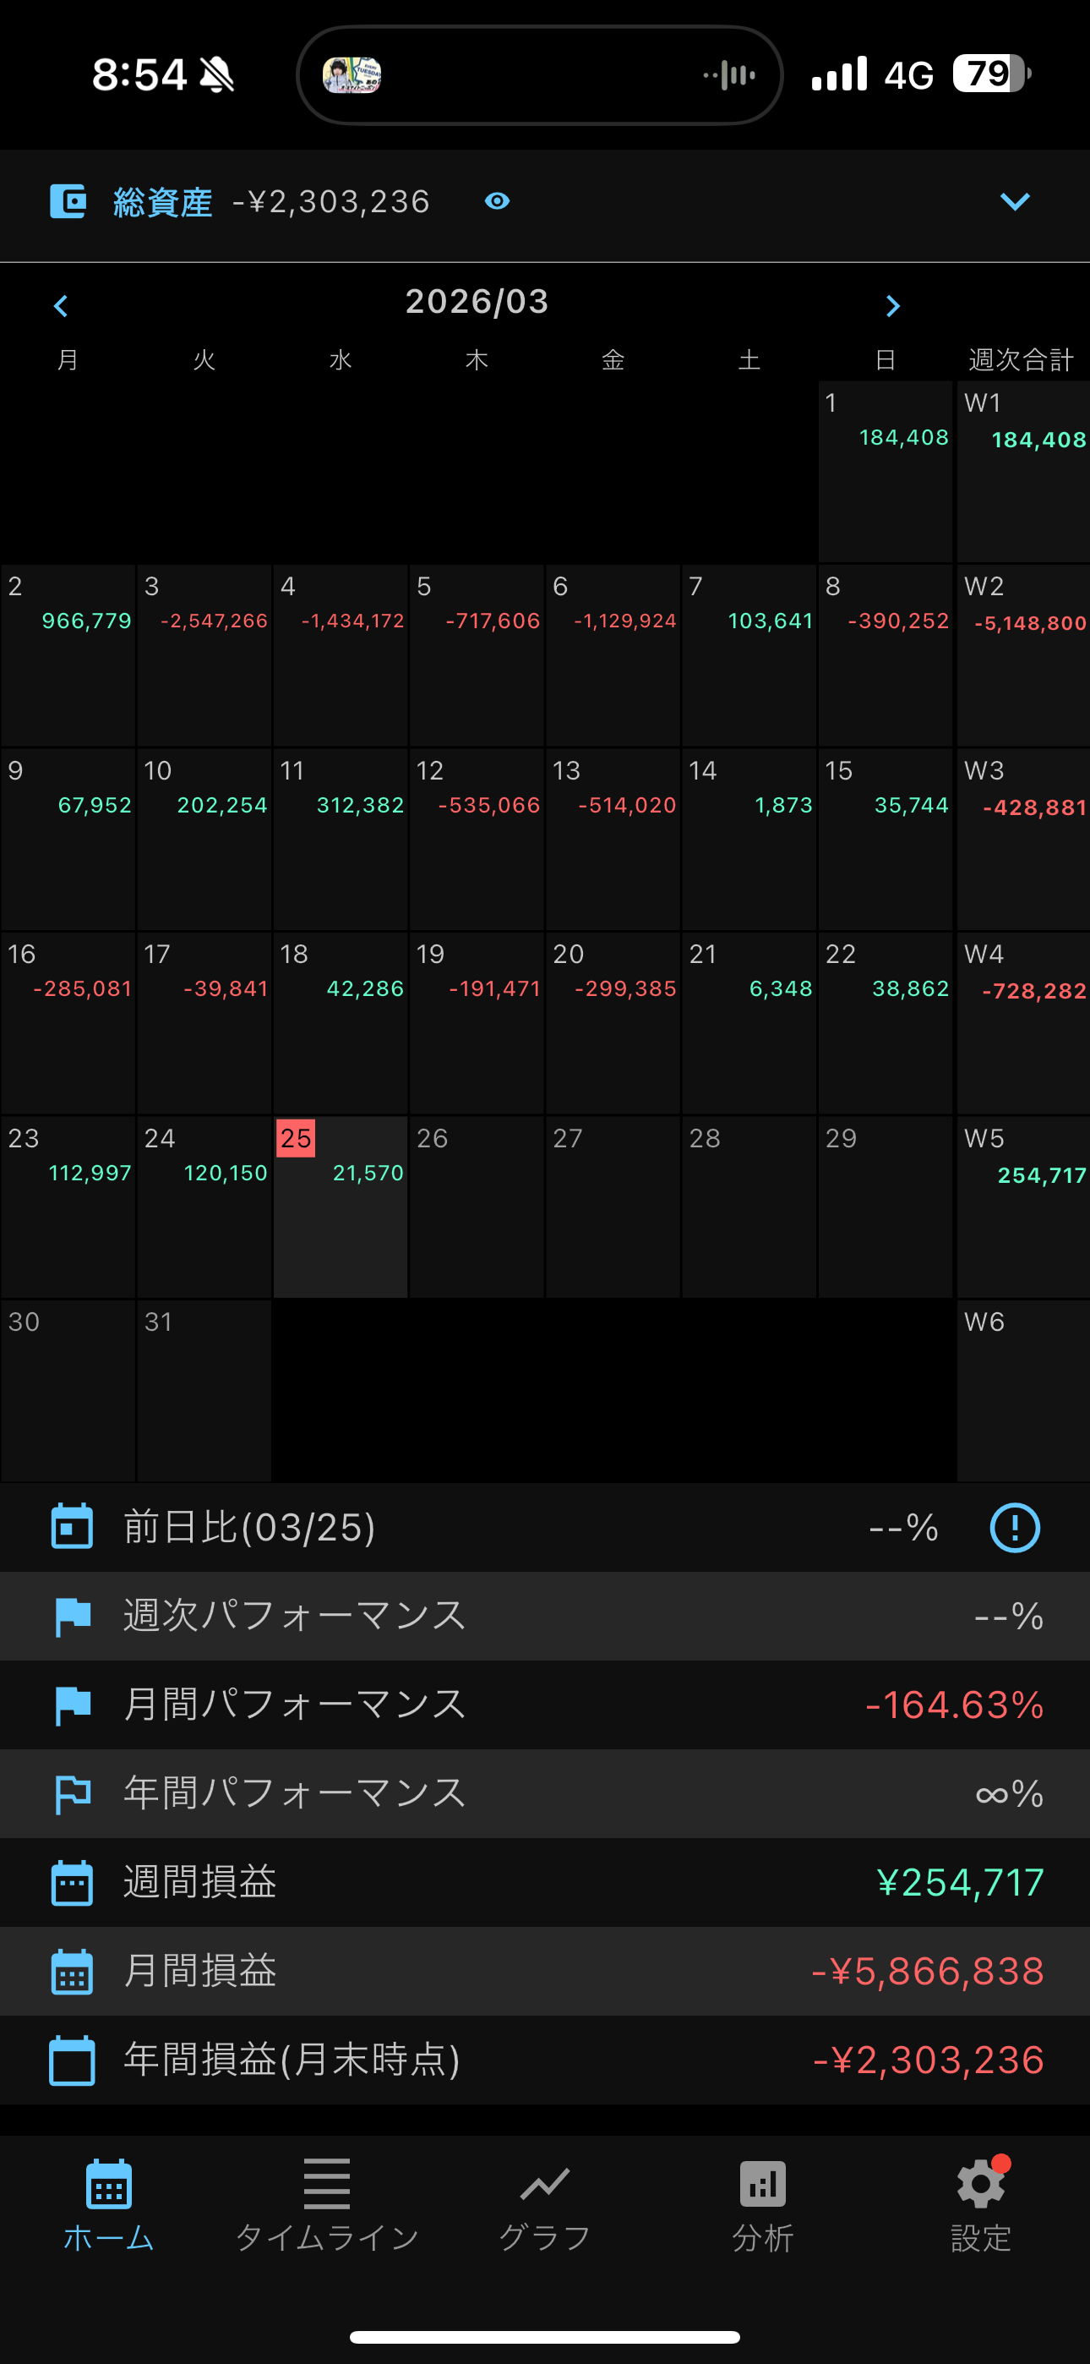Tap the wallet icon beside 総資産
Viewport: 1090px width, 2364px height.
click(68, 201)
